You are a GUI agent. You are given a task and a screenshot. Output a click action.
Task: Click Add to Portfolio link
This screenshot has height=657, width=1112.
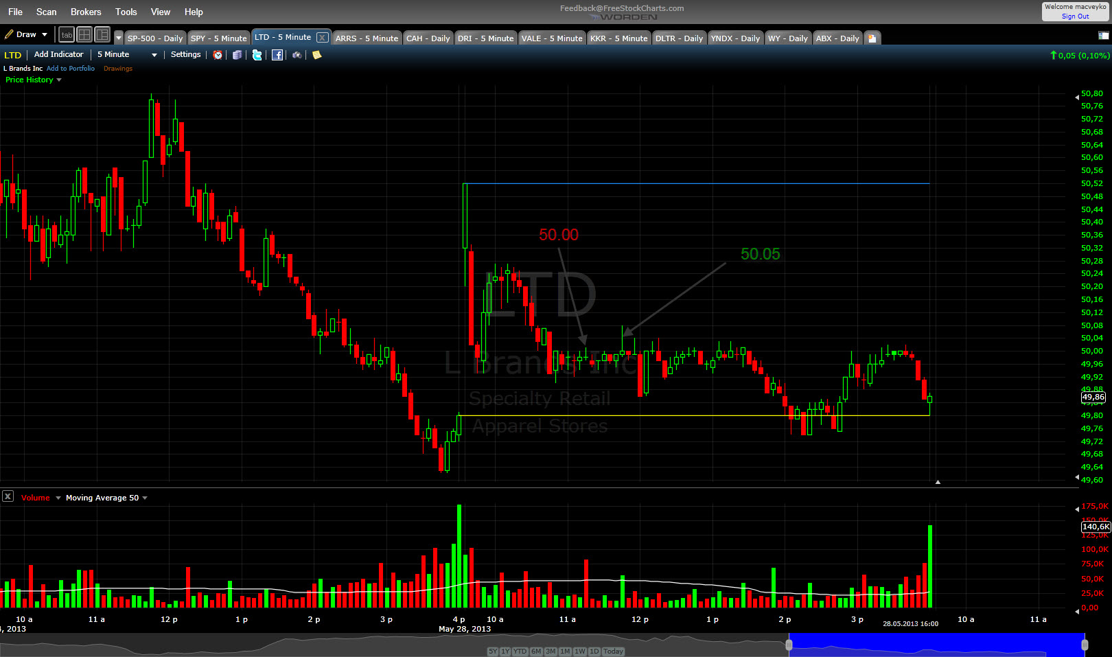(71, 69)
